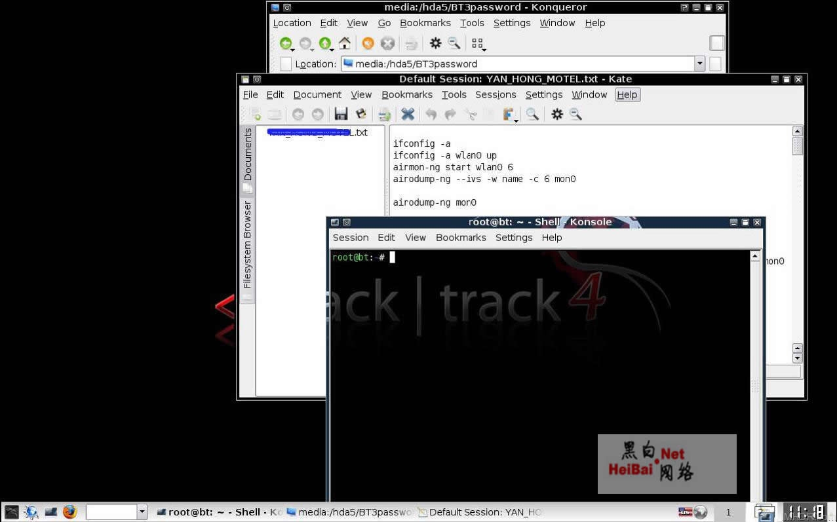The image size is (837, 522).
Task: Create a new document in Kate
Action: (255, 114)
